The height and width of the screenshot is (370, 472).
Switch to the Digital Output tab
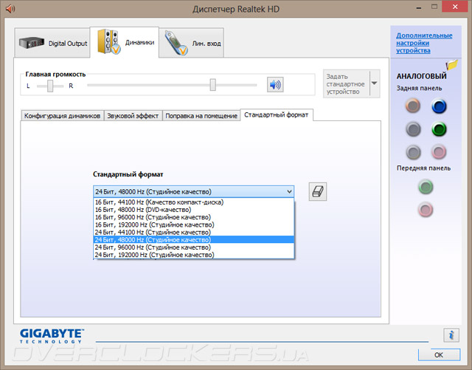[x=52, y=43]
